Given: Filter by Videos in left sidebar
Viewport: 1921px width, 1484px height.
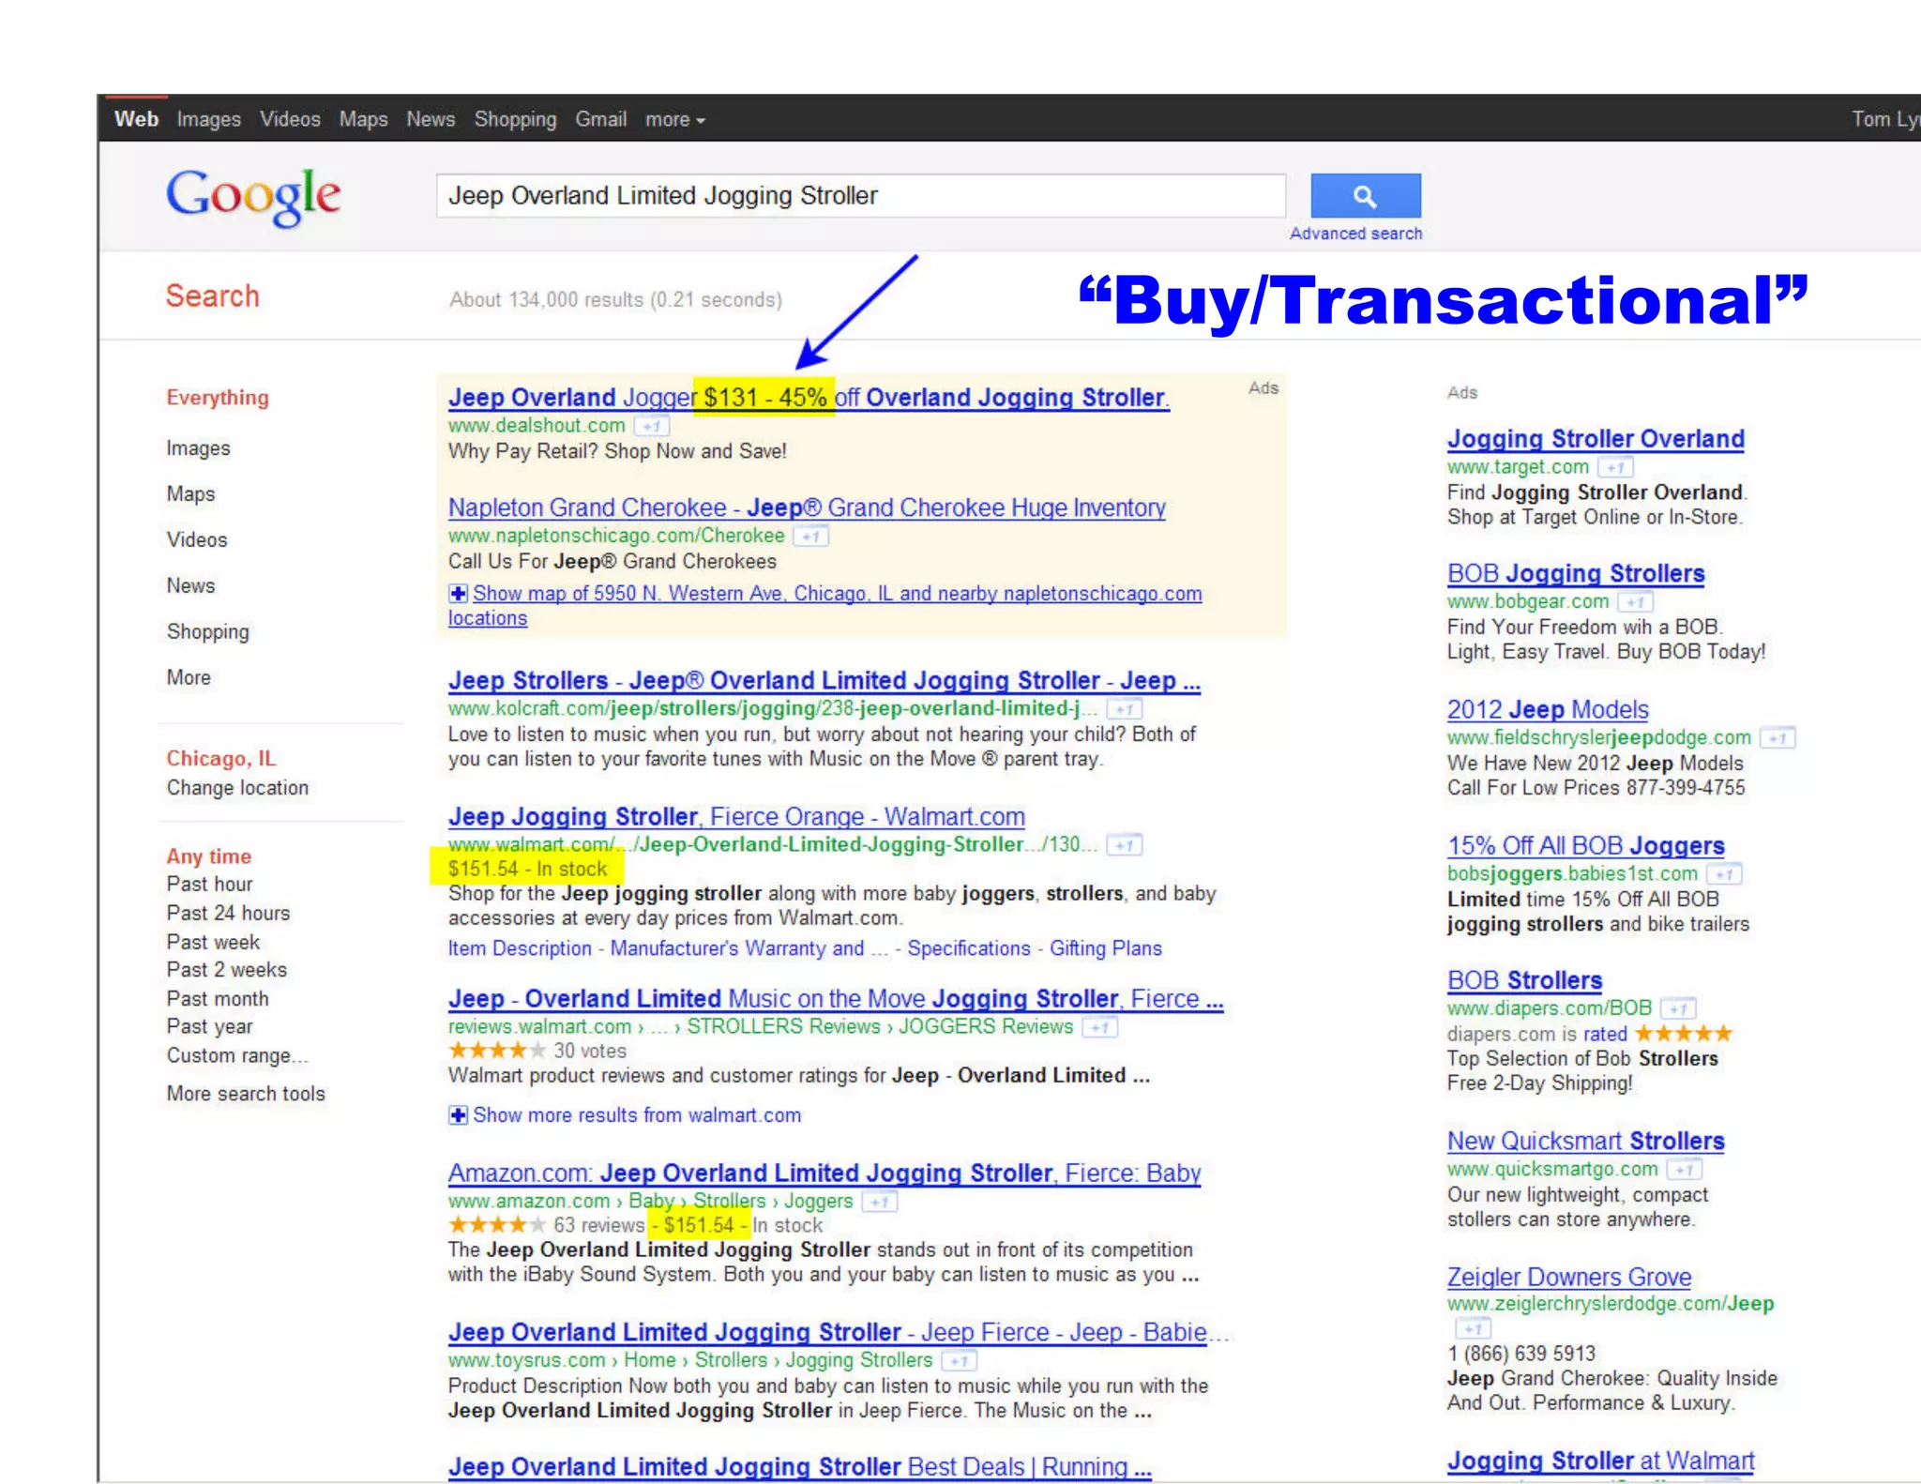Looking at the screenshot, I should tap(197, 539).
